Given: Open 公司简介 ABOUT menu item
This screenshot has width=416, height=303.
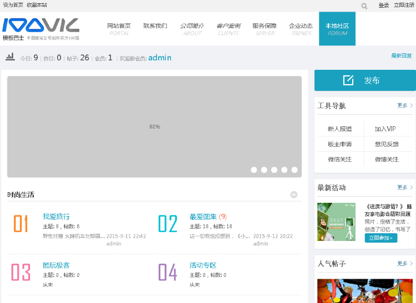Looking at the screenshot, I should click(192, 29).
